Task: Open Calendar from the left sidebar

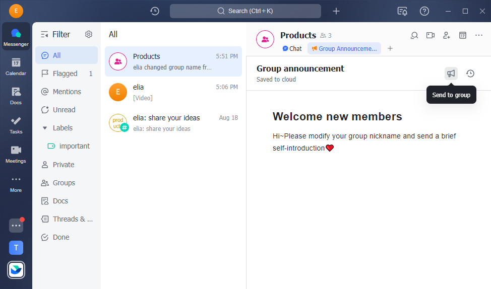Action: pyautogui.click(x=16, y=66)
